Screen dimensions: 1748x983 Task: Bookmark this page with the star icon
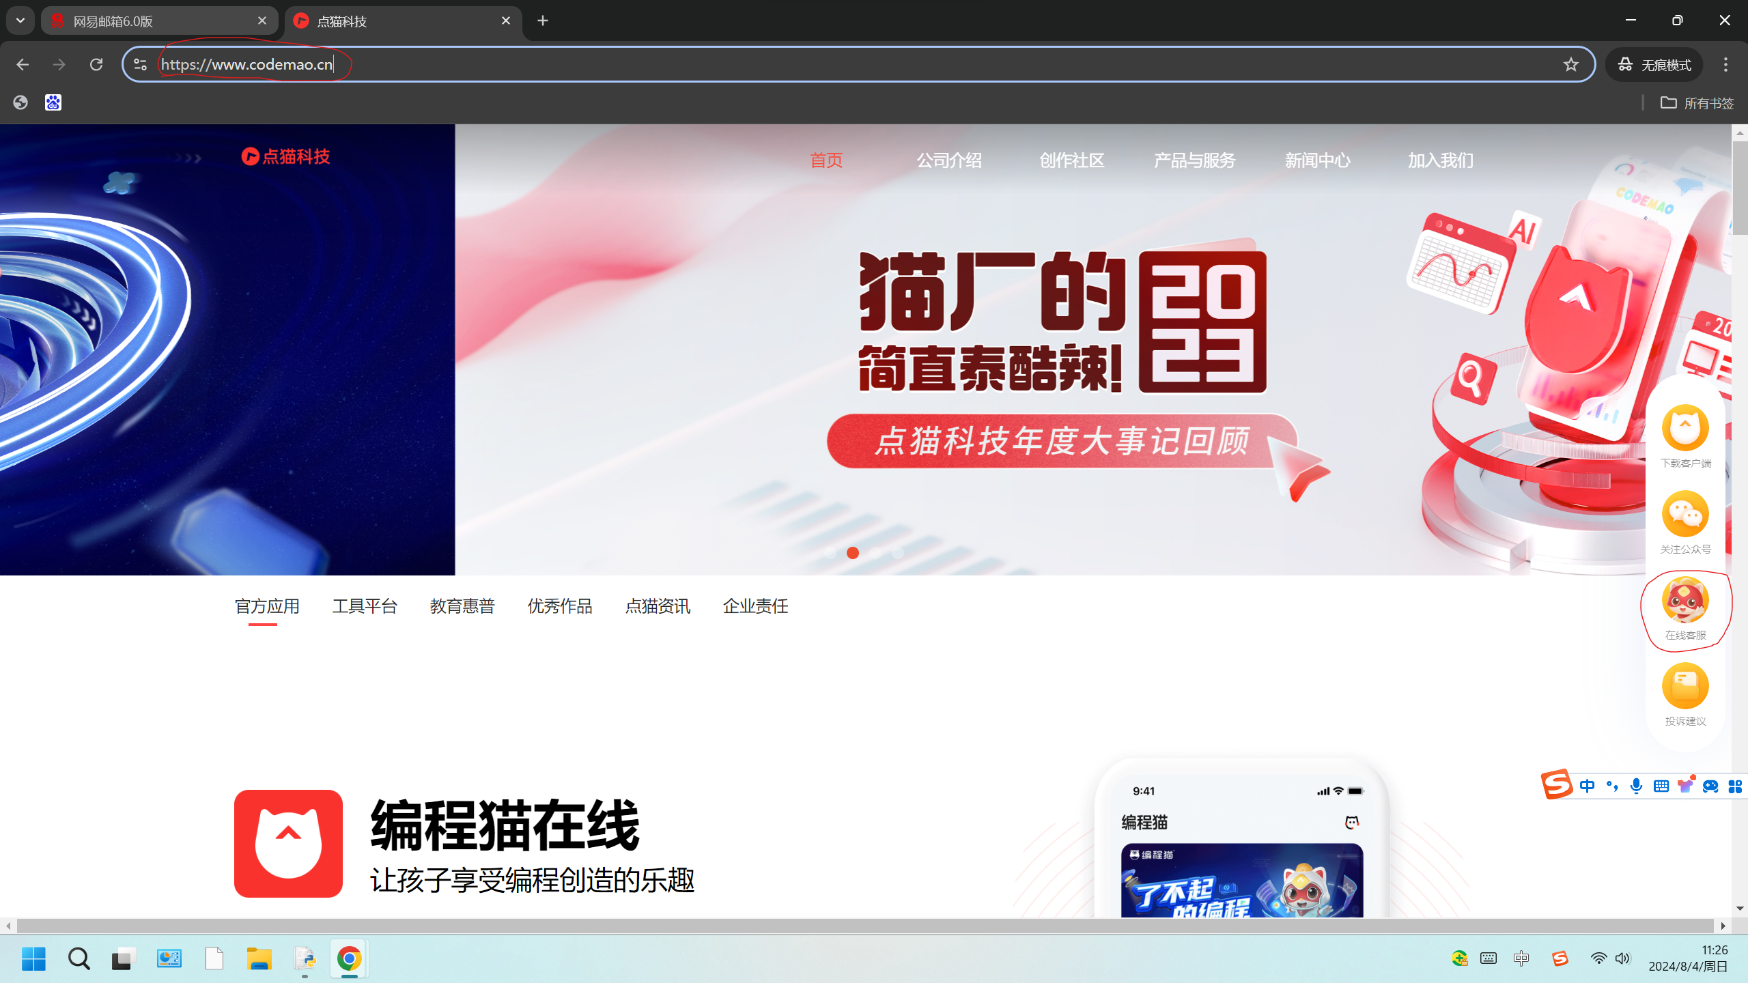click(x=1571, y=64)
